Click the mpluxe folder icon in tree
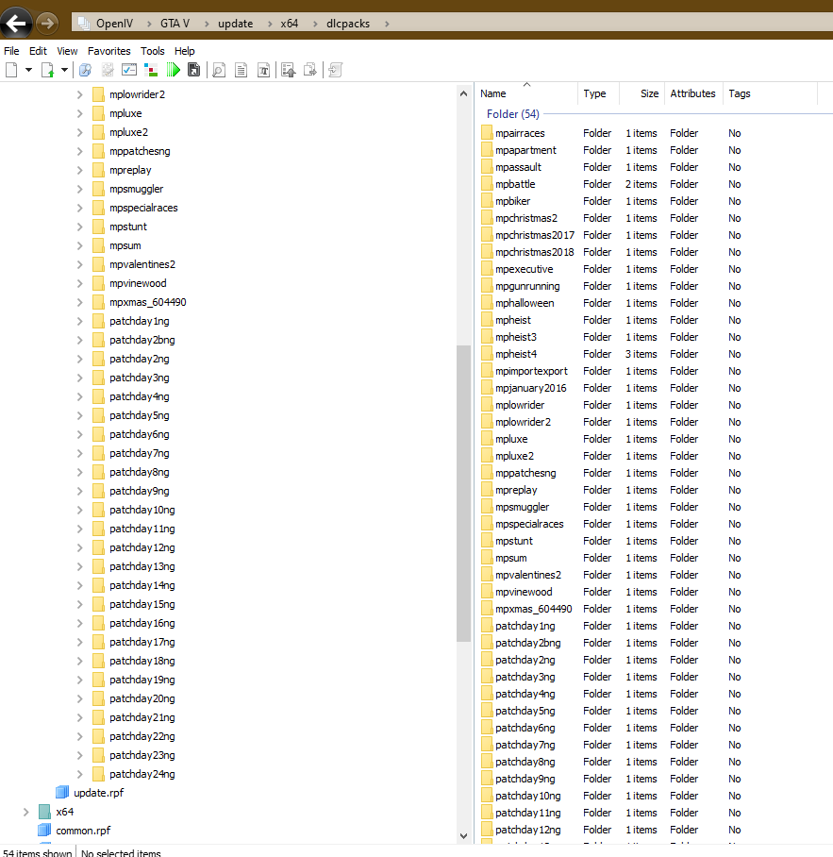 tap(98, 113)
